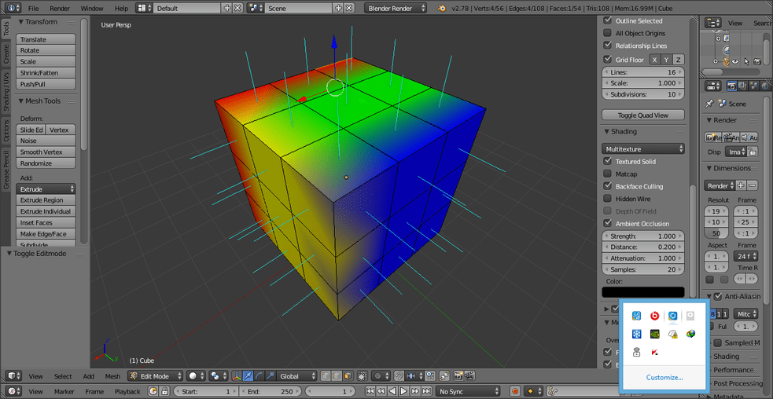Image resolution: width=773 pixels, height=399 pixels.
Task: Click the record keyframe button
Action: point(515,392)
